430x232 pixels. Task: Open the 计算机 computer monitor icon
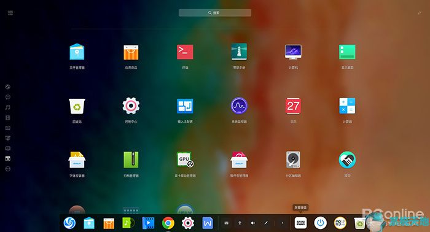click(293, 52)
